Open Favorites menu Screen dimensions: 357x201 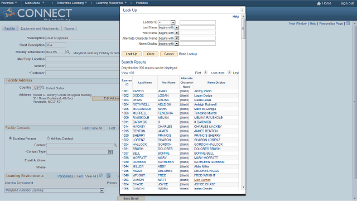pos(9,3)
